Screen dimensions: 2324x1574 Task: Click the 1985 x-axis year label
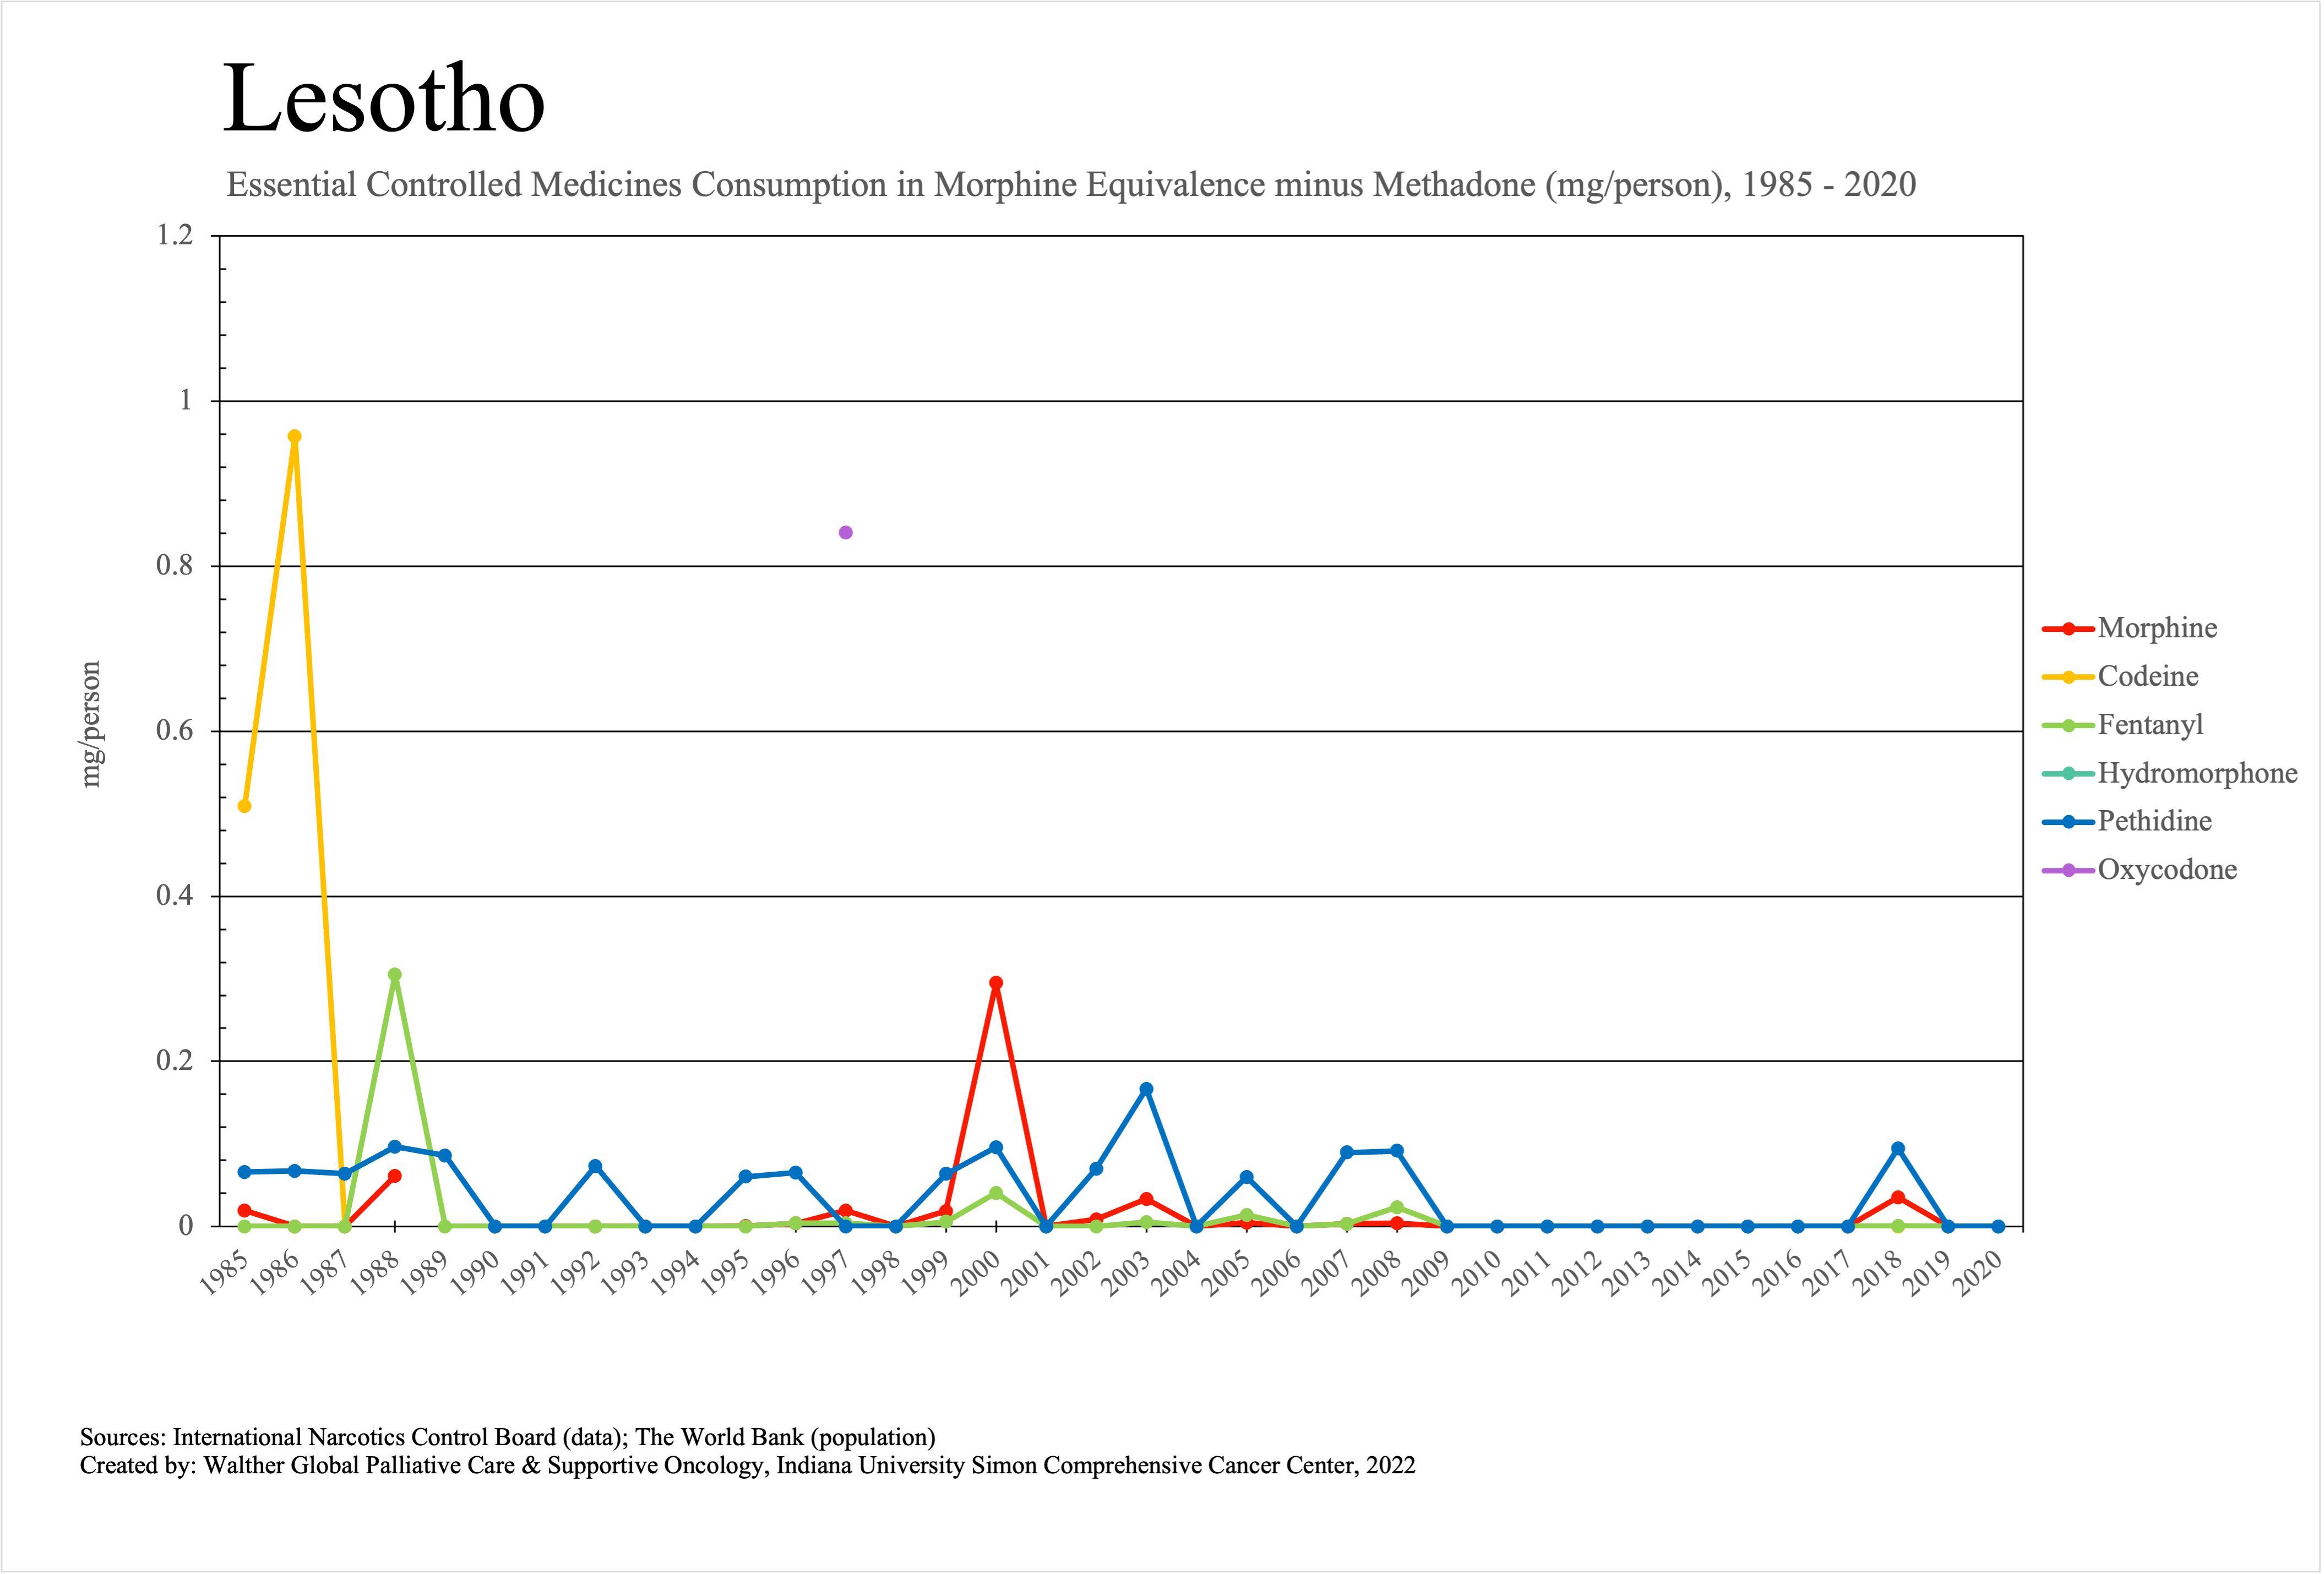coord(224,1274)
